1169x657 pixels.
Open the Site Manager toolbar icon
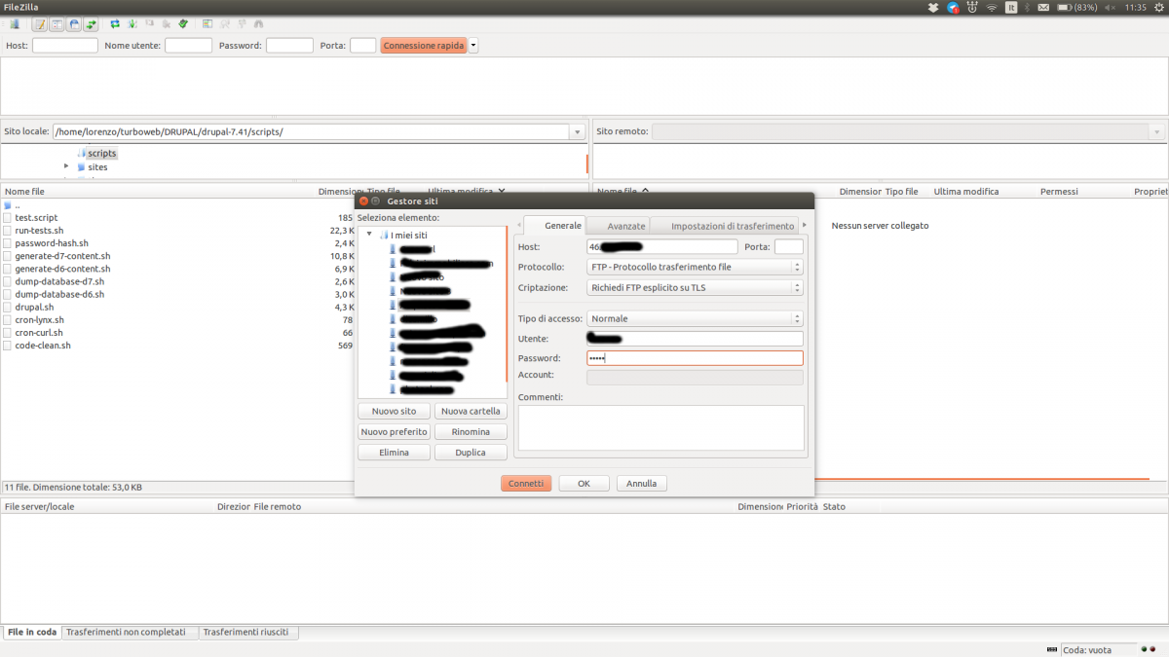[14, 23]
